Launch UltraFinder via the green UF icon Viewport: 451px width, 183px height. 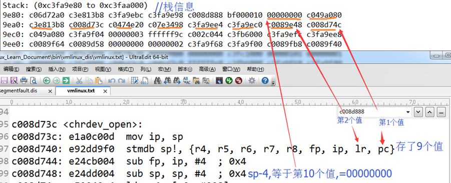pos(229,80)
